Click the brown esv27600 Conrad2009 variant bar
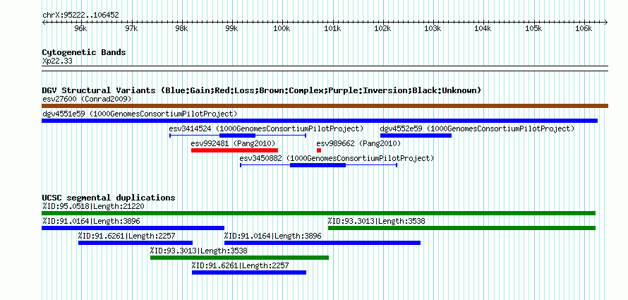The height and width of the screenshot is (300, 628). coord(325,106)
